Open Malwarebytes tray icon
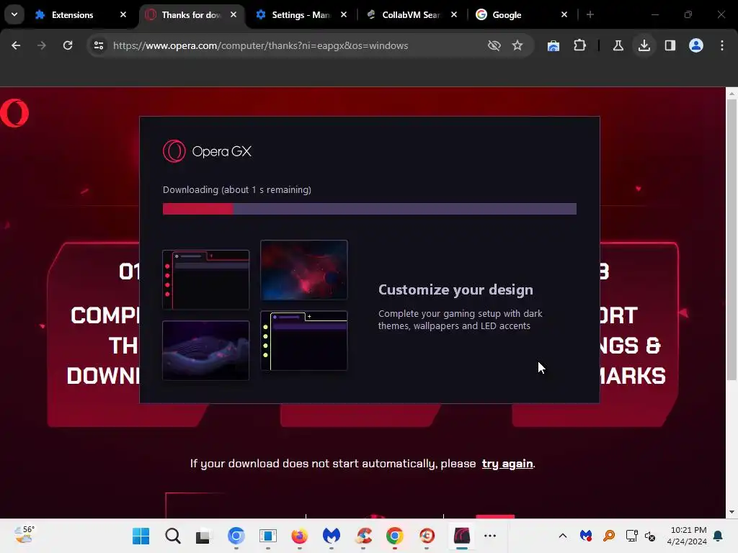 click(585, 536)
